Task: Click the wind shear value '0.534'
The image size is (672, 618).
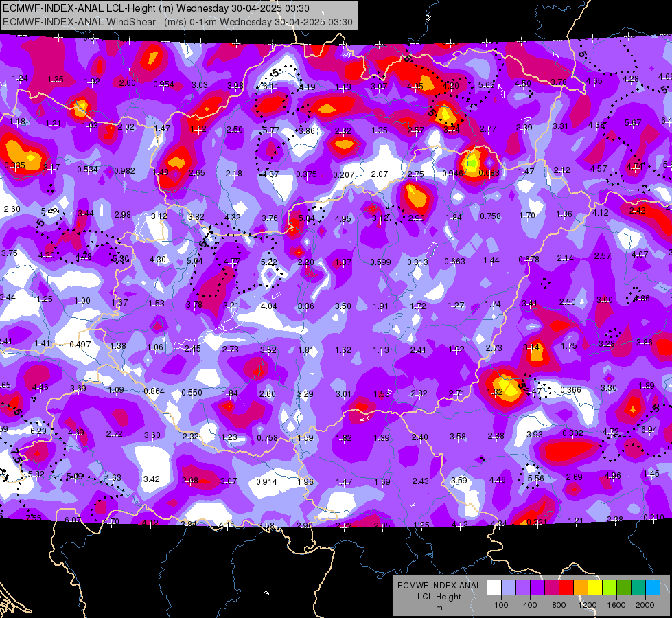Action: pyautogui.click(x=87, y=170)
